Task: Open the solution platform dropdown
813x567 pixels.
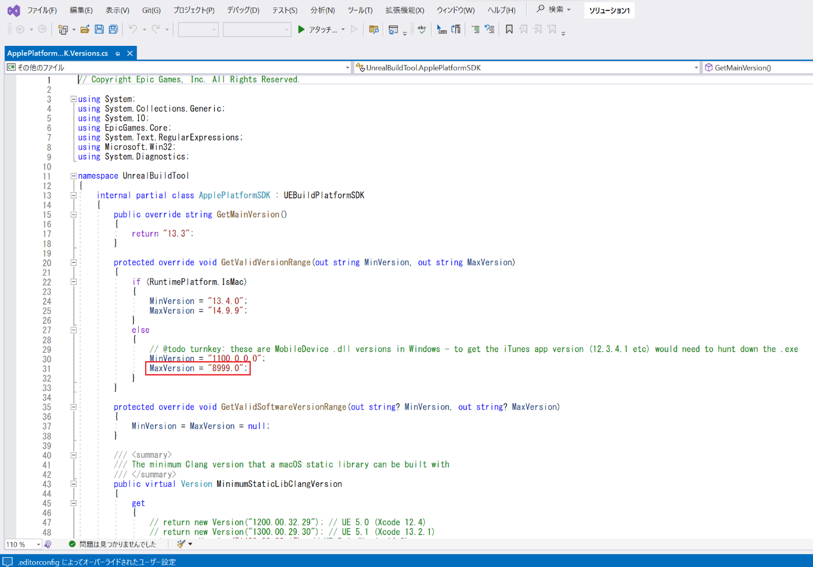Action: (x=257, y=29)
